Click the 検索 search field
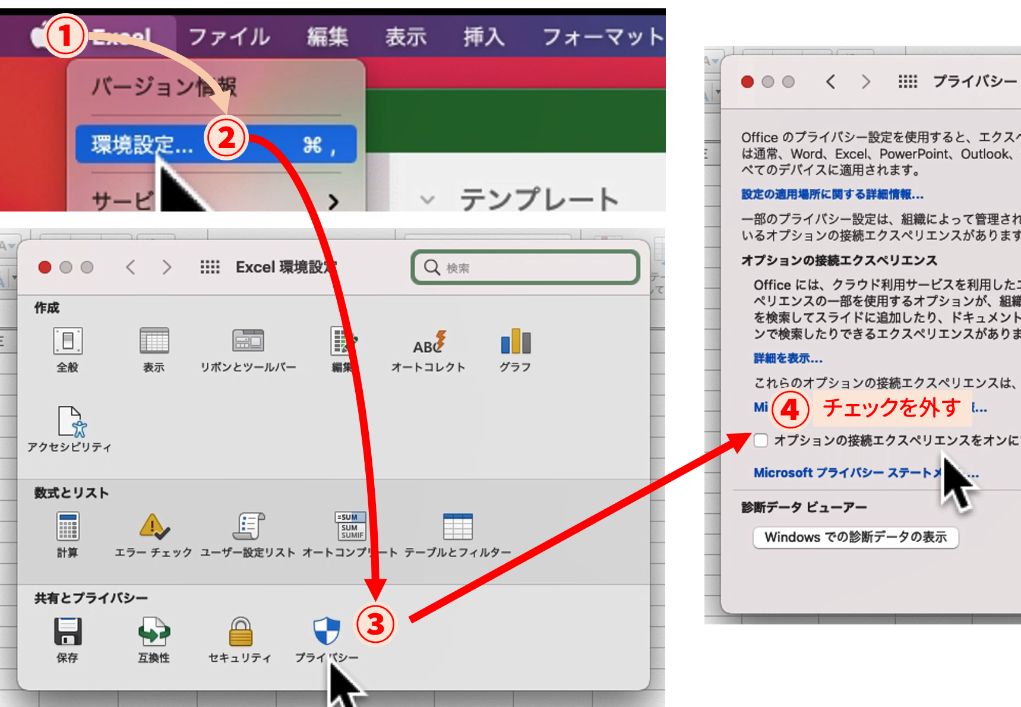Viewport: 1021px width, 707px height. tap(525, 267)
